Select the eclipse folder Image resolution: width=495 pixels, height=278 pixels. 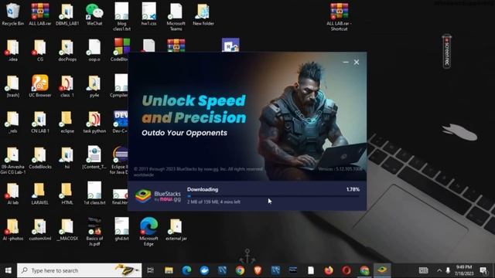67,122
